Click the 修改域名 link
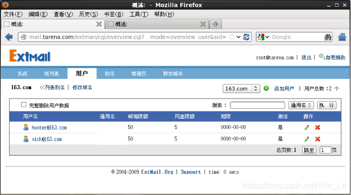 point(82,88)
